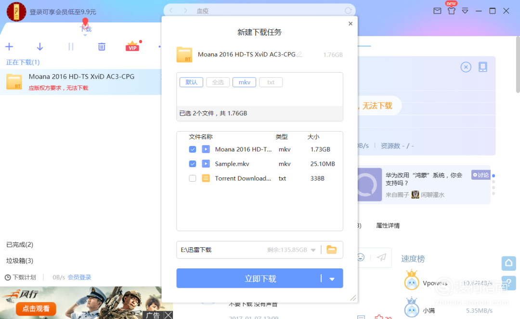
Task: Click the 下载计划 button
Action: [20, 278]
